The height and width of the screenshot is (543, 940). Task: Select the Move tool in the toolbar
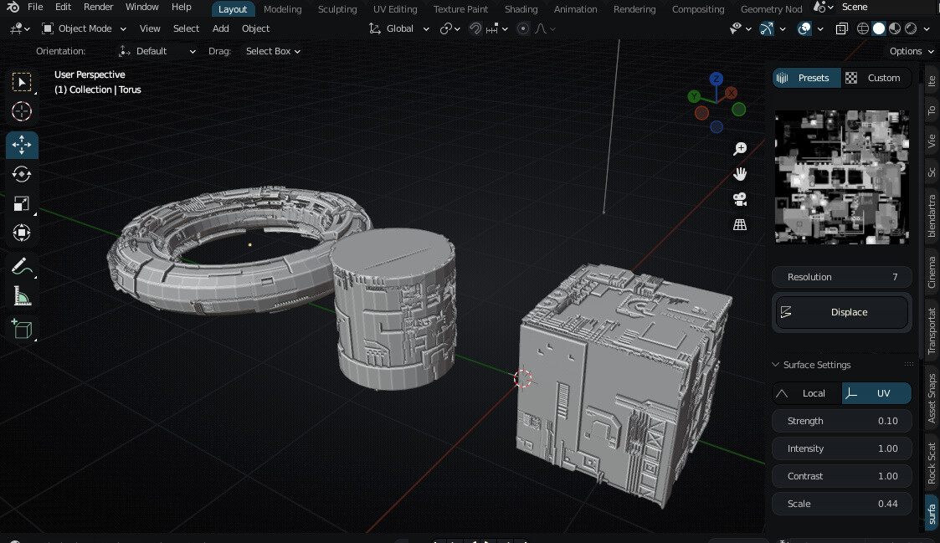[22, 145]
